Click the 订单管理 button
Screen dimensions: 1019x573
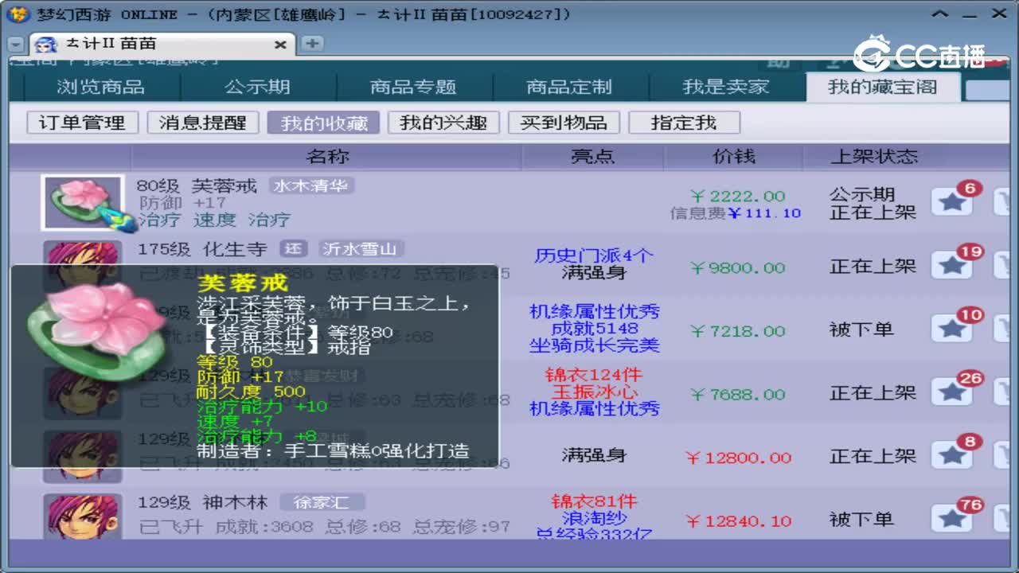click(81, 122)
